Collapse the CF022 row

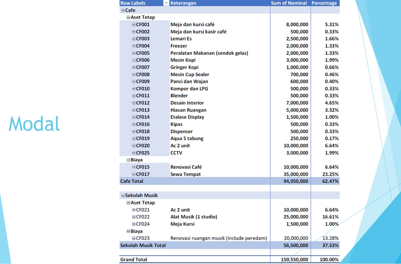point(134,217)
